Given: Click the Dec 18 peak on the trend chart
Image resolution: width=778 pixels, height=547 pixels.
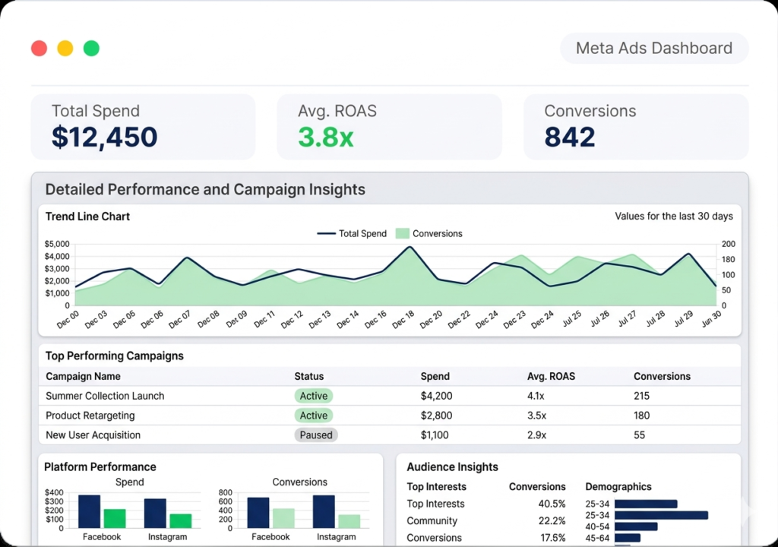Looking at the screenshot, I should pos(410,248).
